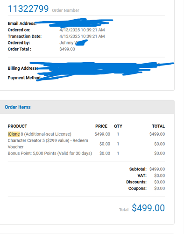Click the PRICE column header

pyautogui.click(x=101, y=126)
